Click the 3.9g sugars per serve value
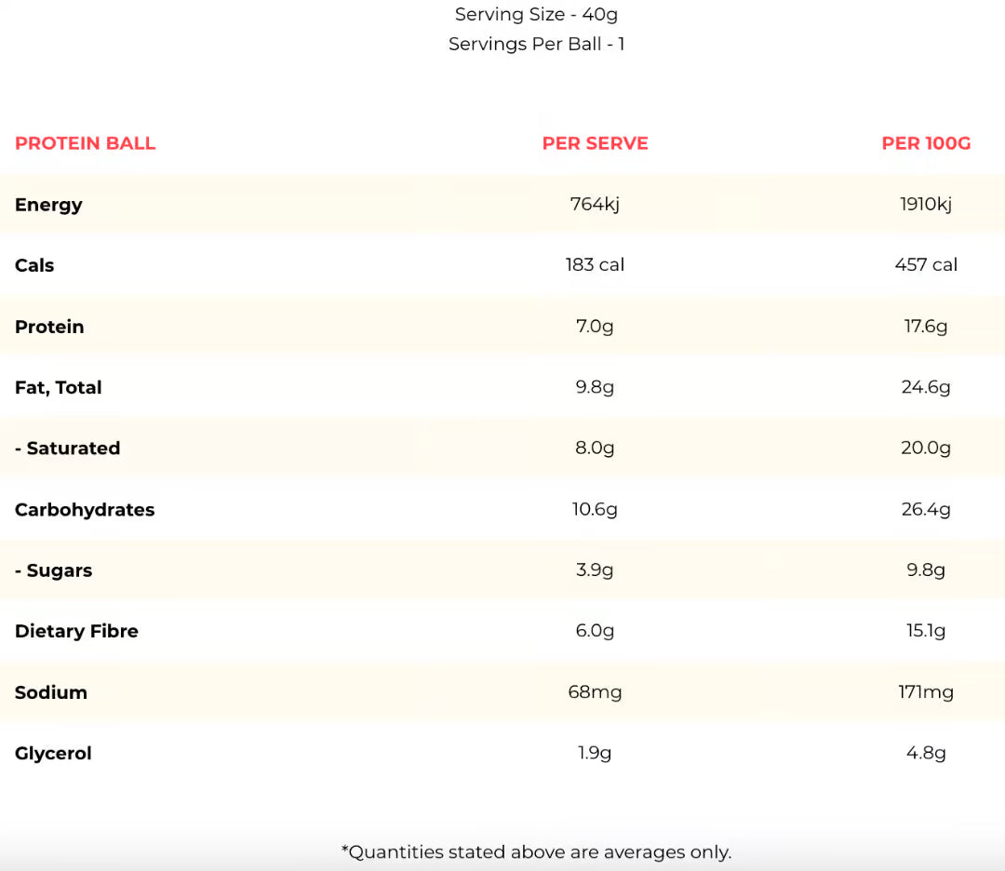The width and height of the screenshot is (1005, 871). pyautogui.click(x=595, y=570)
